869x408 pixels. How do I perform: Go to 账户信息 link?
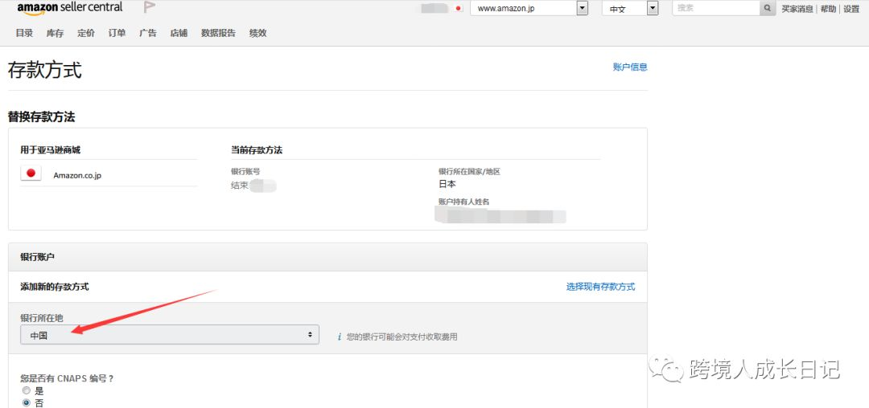[630, 67]
